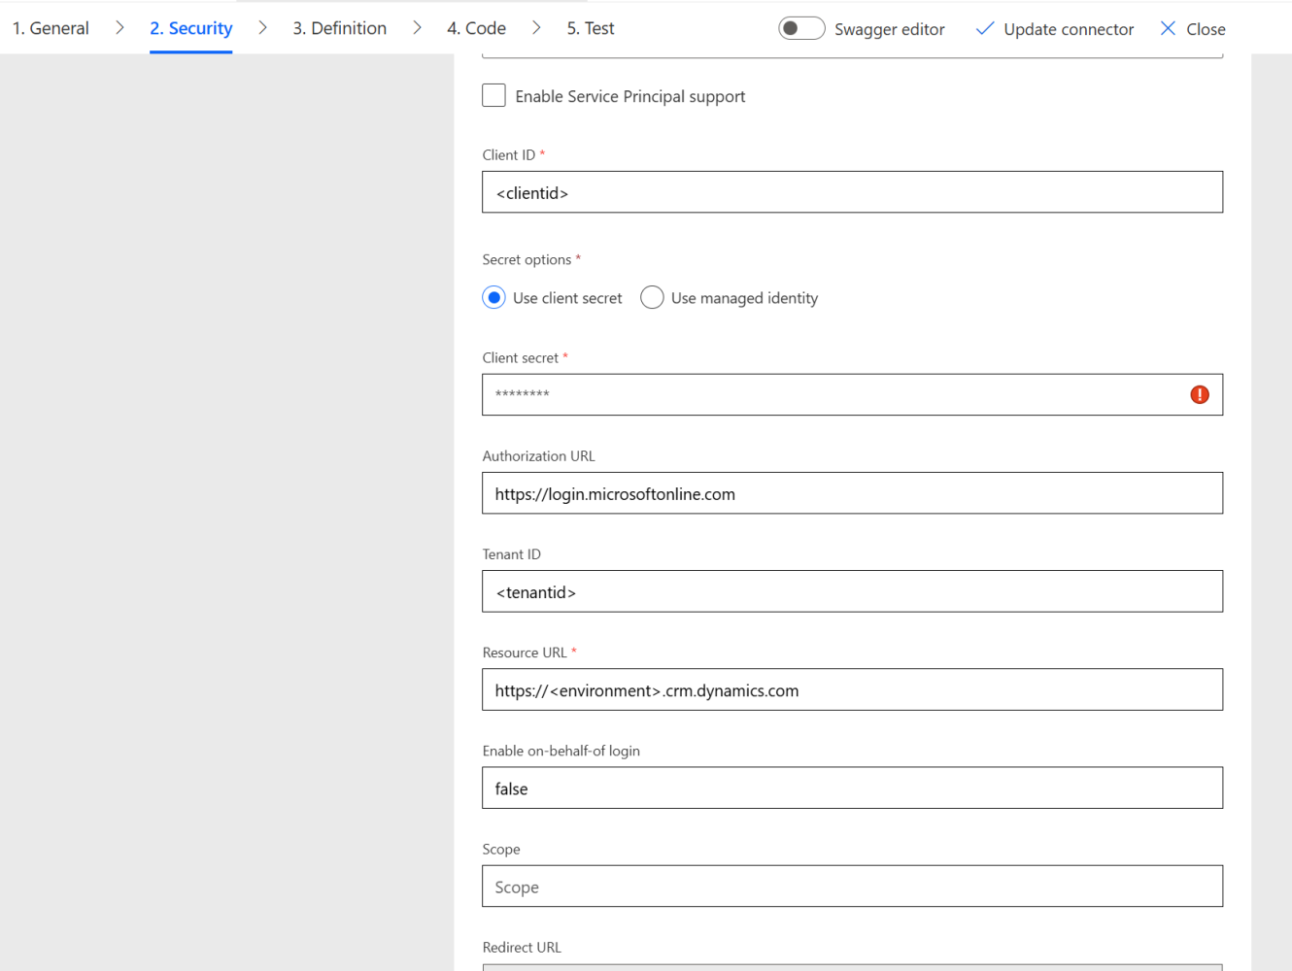The image size is (1292, 971).
Task: Click the Resource URL text box
Action: [851, 689]
